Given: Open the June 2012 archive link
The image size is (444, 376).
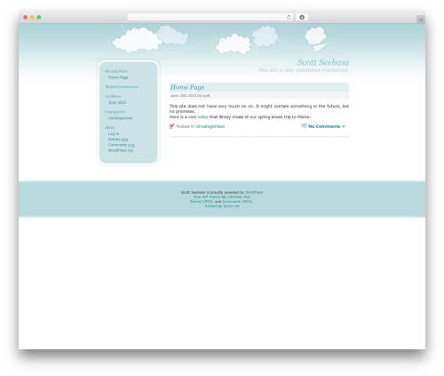Looking at the screenshot, I should click(117, 102).
